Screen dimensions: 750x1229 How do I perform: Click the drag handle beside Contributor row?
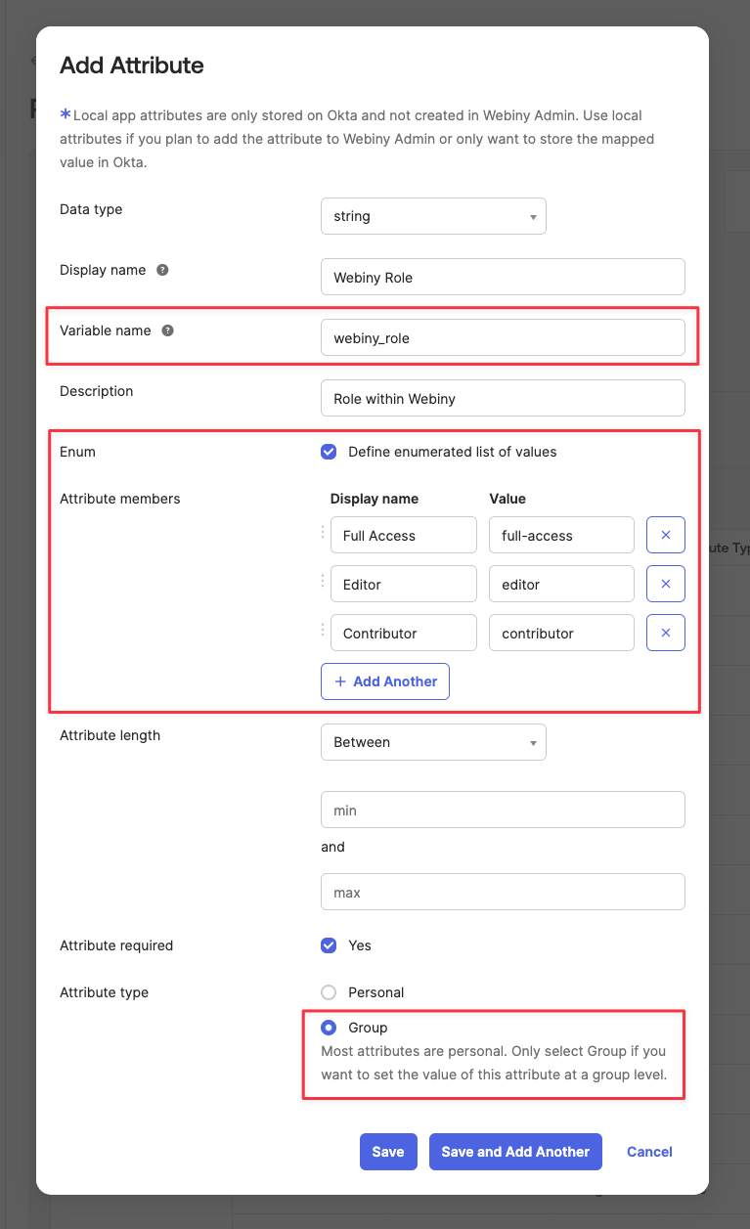[x=323, y=631]
